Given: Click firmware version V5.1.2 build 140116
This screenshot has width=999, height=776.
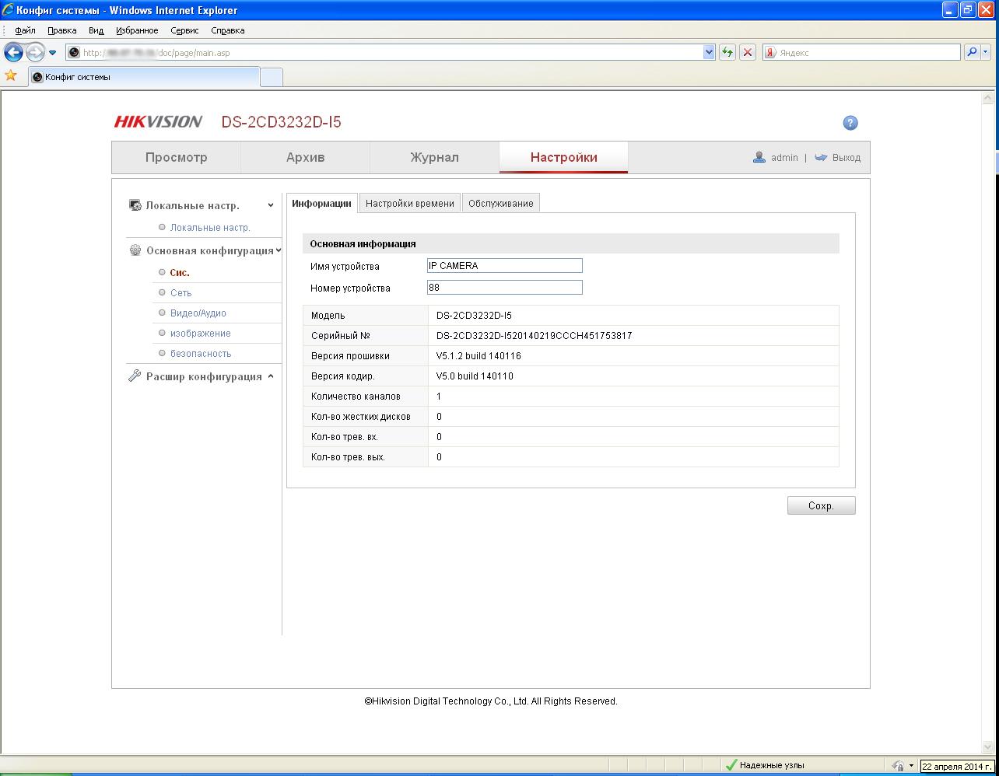Looking at the screenshot, I should click(x=478, y=356).
